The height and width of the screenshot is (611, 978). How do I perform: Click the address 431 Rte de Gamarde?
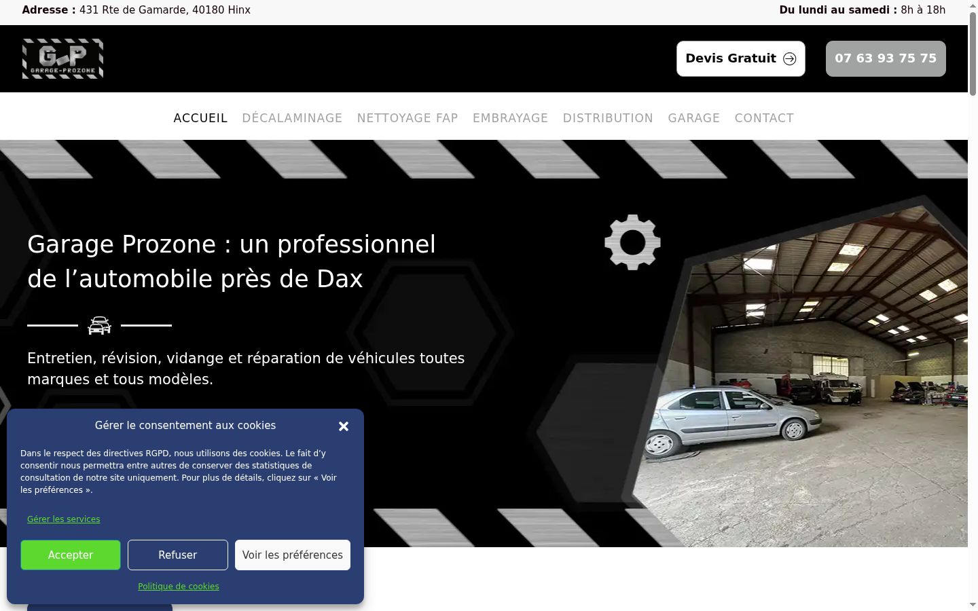pos(165,10)
